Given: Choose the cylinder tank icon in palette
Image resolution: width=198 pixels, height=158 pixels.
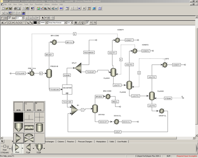Looking at the screenshot, I should 39,127.
